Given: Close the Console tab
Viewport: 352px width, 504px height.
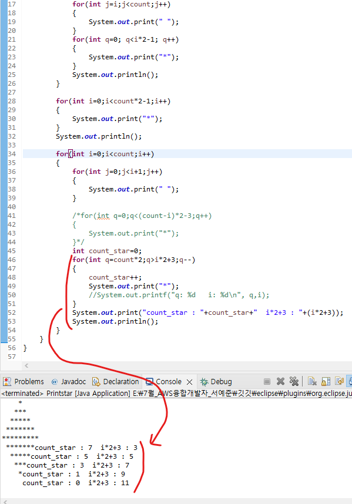Looking at the screenshot, I should [x=190, y=382].
